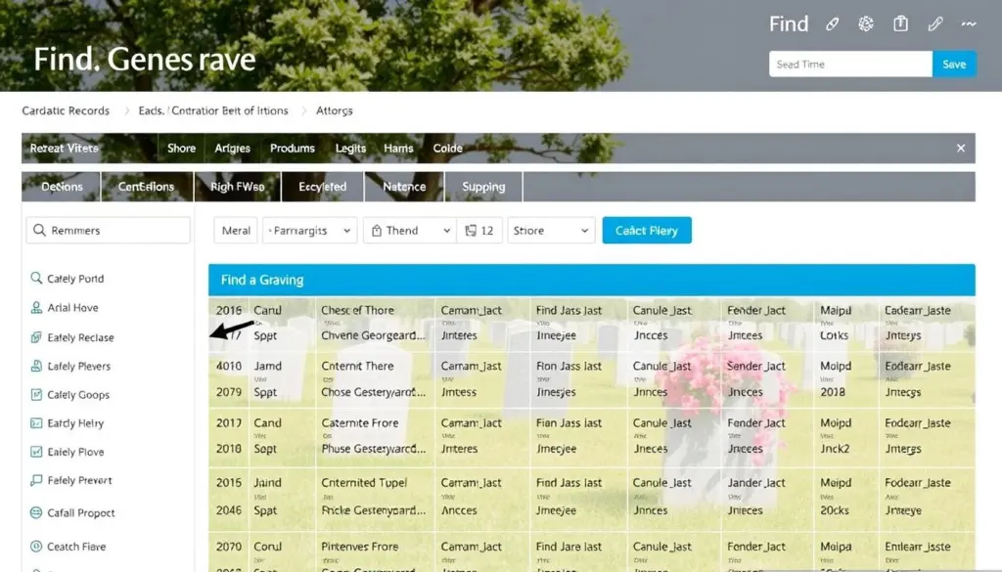Screen dimensions: 1002x572
Task: Toggle the checkbox icon beside Eaiely Plove
Action: 36,452
